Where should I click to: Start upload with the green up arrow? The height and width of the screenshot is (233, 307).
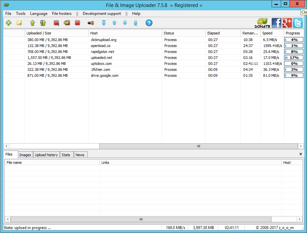click(32, 23)
